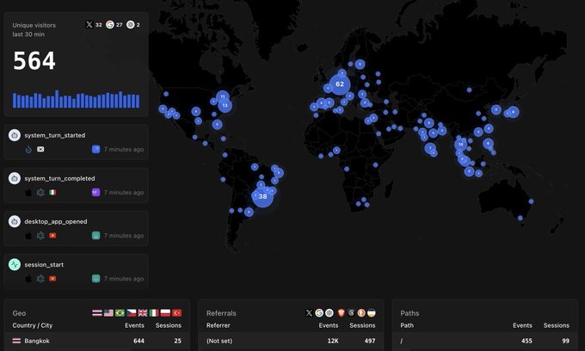Click the Apple icon in session_start row

point(28,279)
